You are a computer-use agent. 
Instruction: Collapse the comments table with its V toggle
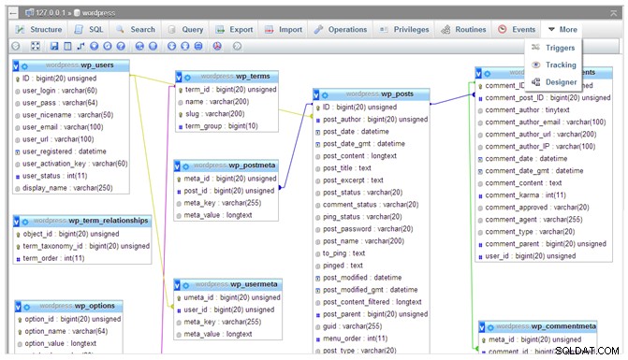click(478, 73)
